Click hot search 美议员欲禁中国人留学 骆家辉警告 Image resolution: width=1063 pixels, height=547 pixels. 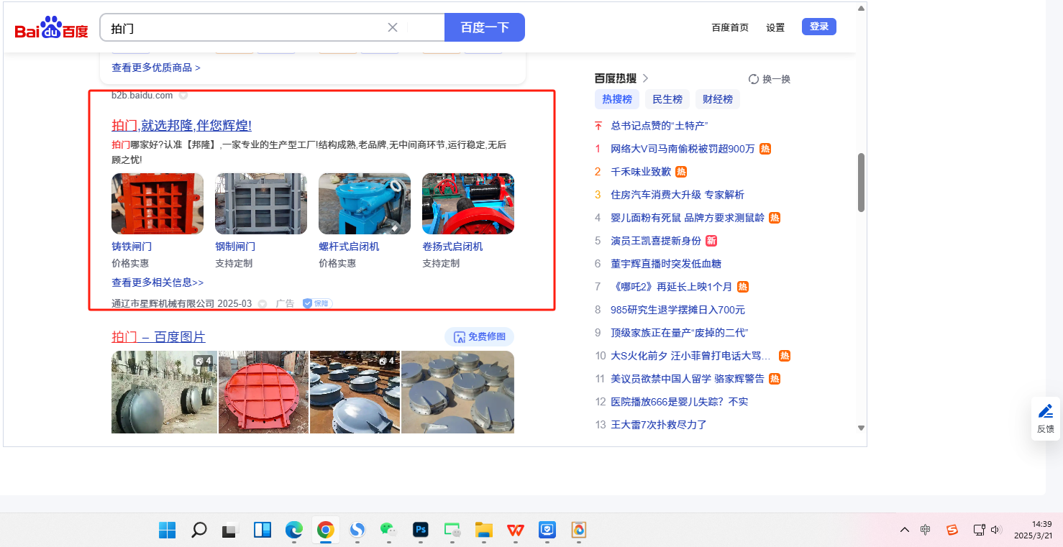coord(688,379)
